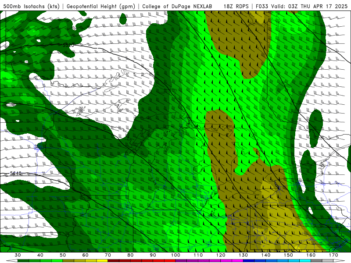
Task: Click the '18Z RDPS' model run label
Action: 236,6
